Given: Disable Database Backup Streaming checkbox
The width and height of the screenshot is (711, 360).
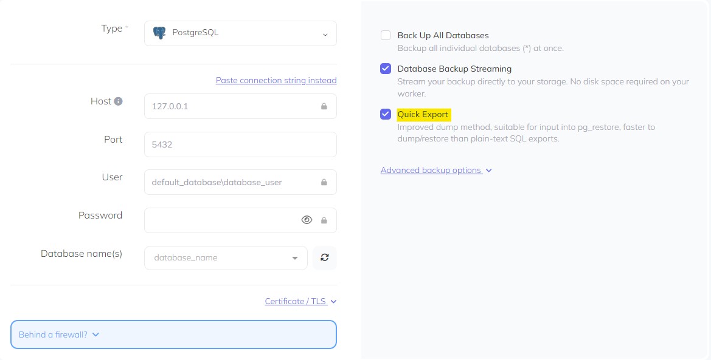Looking at the screenshot, I should 386,69.
